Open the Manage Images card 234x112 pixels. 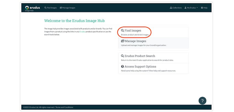(153, 43)
